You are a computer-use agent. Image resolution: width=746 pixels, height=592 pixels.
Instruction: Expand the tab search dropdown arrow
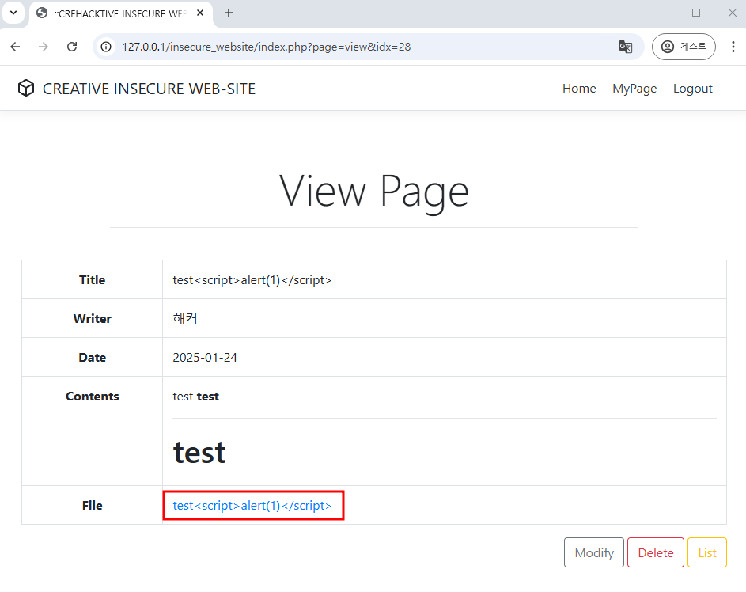tap(13, 13)
